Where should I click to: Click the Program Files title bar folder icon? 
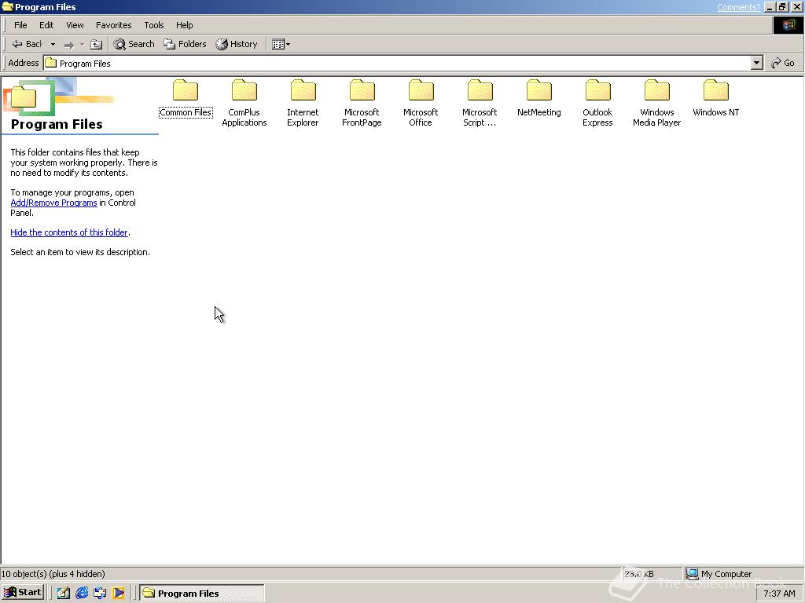pos(7,6)
